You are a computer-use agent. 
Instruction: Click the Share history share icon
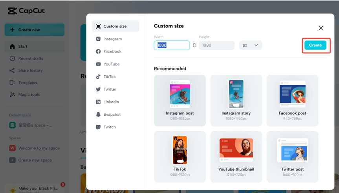point(12,70)
